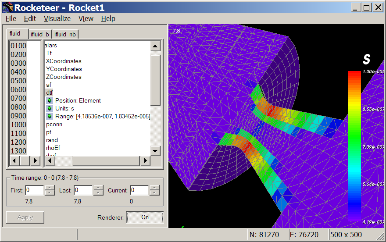386x242 pixels.
Task: Click the Range values text
Action: click(103, 116)
